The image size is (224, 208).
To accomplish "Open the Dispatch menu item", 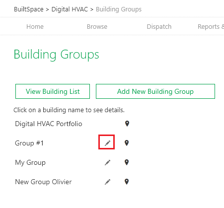I will pos(159,27).
